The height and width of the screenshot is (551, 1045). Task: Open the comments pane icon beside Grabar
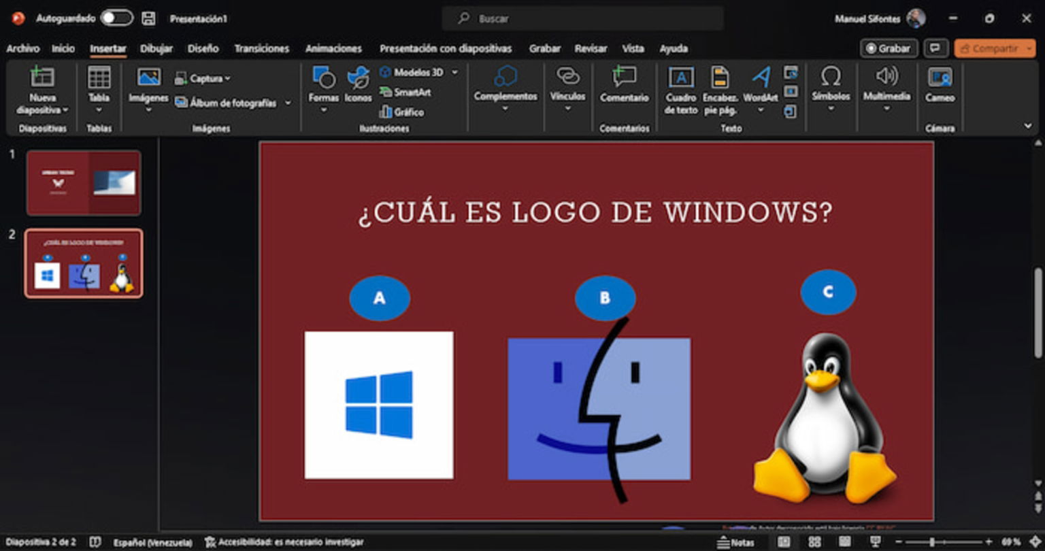936,48
